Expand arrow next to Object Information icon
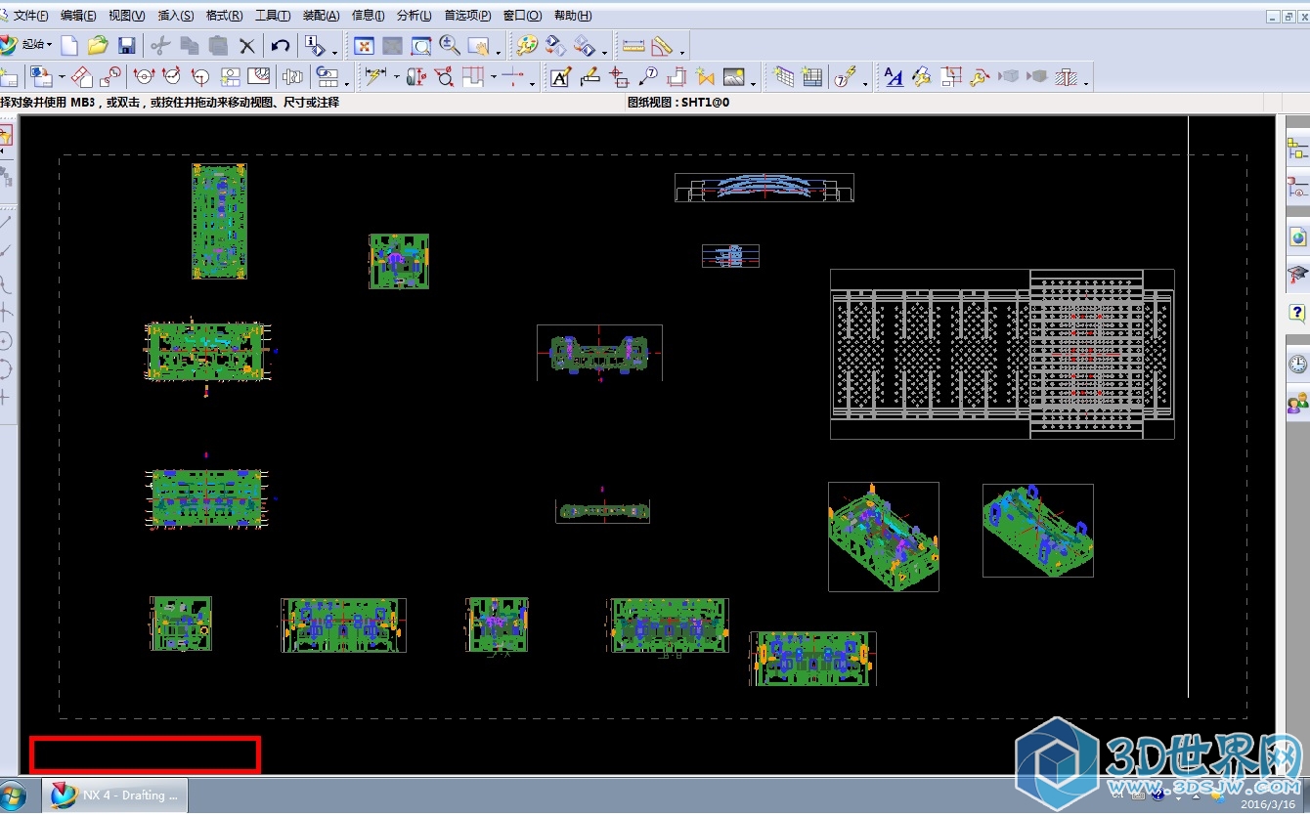 [x=334, y=51]
